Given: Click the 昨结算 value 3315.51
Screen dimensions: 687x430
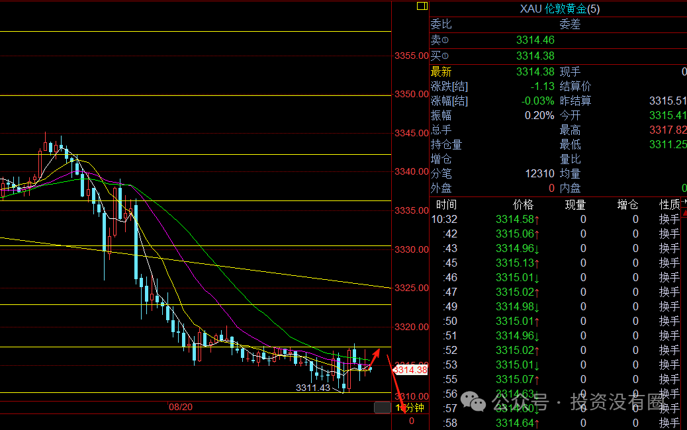Looking at the screenshot, I should [668, 101].
